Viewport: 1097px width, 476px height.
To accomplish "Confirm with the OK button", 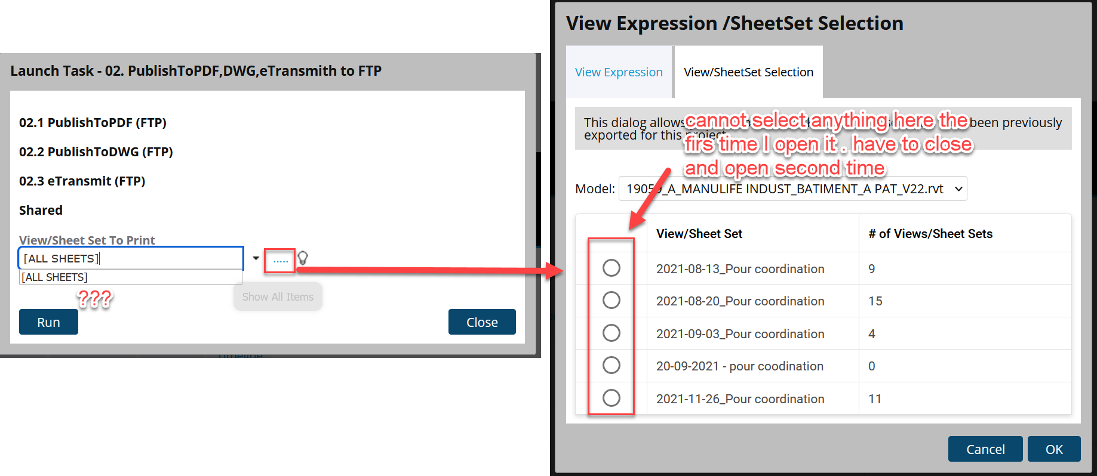I will pyautogui.click(x=1053, y=449).
